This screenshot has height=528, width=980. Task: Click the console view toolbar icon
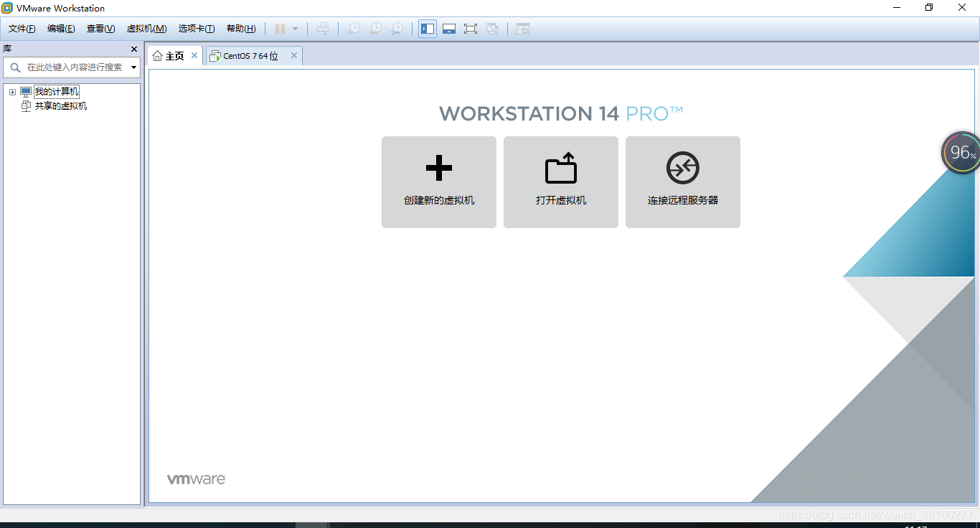pyautogui.click(x=523, y=29)
